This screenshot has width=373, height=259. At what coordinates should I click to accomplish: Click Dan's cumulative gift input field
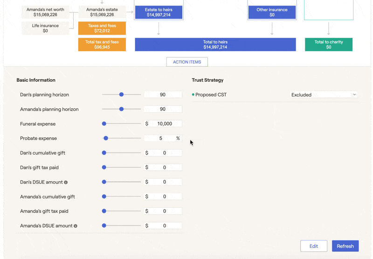(163, 153)
